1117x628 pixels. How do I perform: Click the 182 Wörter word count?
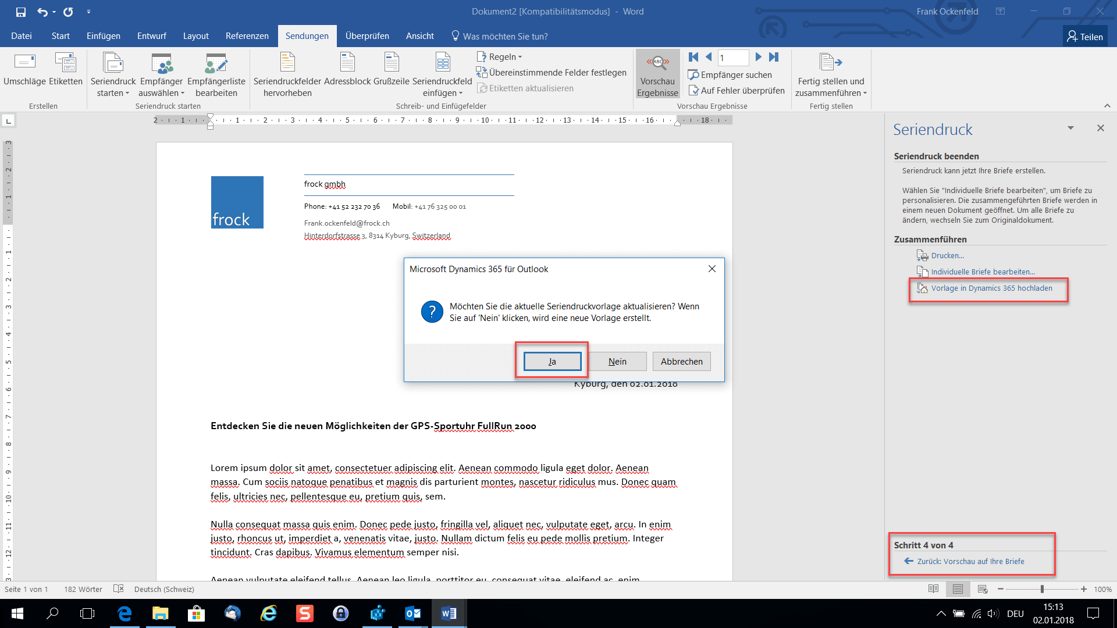83,589
